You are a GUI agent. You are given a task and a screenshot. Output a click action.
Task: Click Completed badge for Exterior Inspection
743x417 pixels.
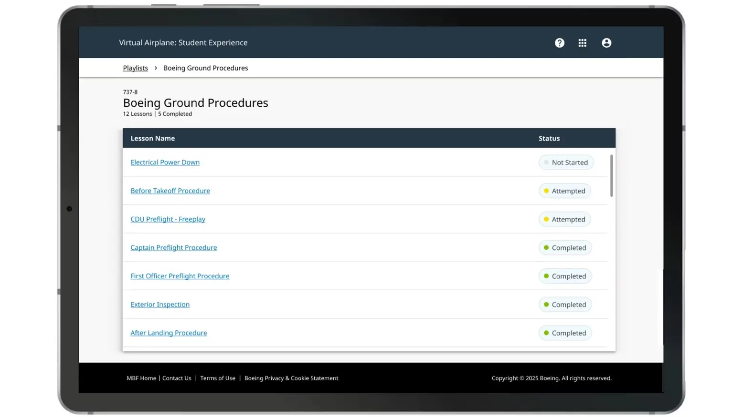(x=565, y=305)
